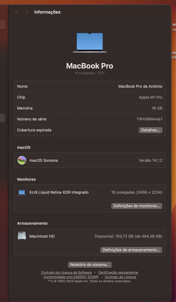Image resolution: width=176 pixels, height=302 pixels.
Task: Click the macOS Sonoma label
Action: [43, 160]
